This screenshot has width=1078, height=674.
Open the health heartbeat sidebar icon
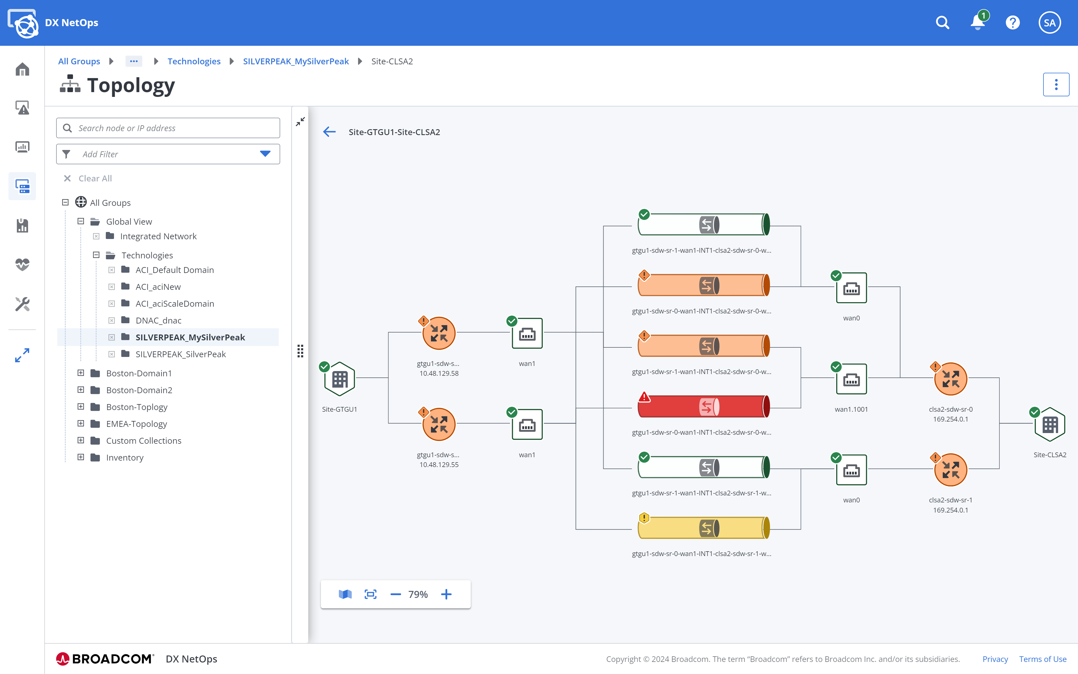(22, 264)
